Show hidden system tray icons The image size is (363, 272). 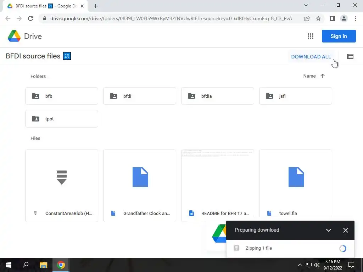click(x=300, y=265)
